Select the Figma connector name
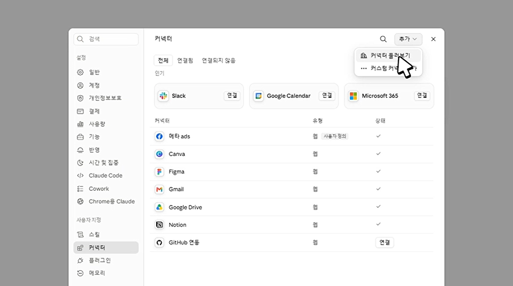Screen dimensions: 513x286 (x=176, y=172)
